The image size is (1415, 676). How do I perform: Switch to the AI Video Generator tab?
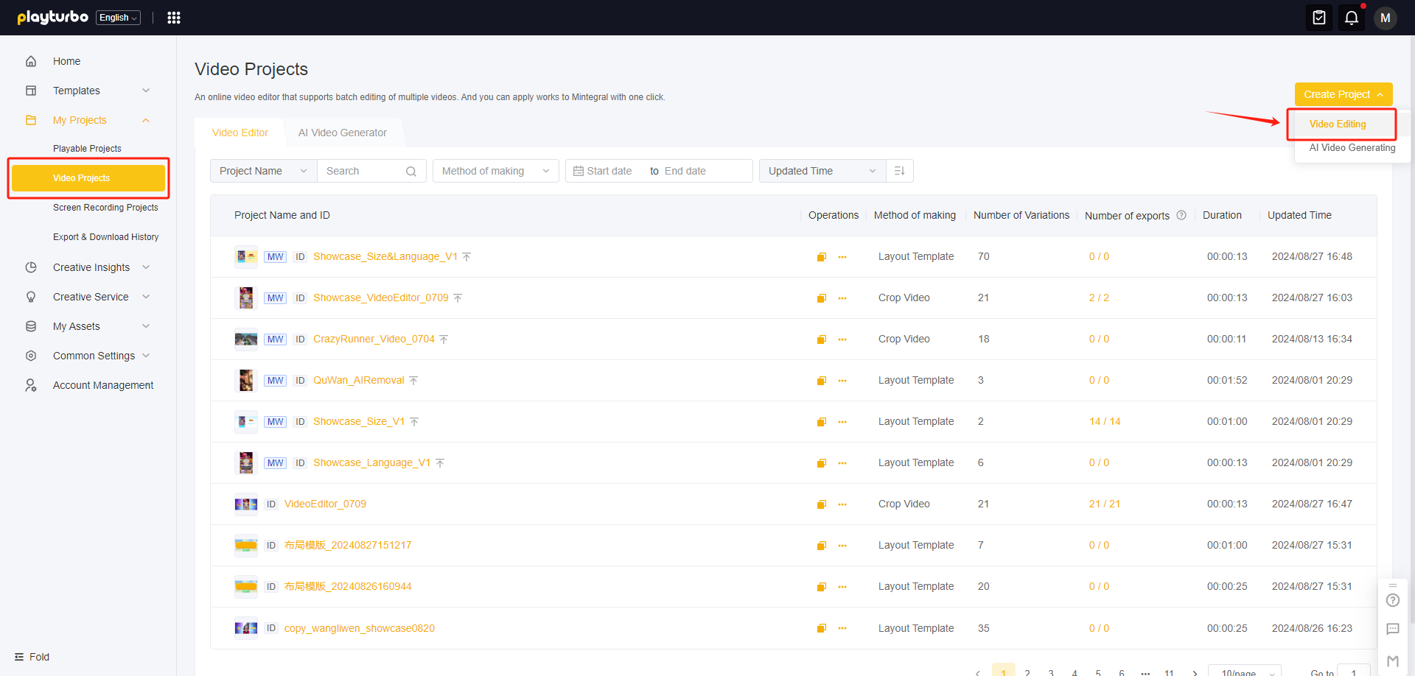[x=342, y=133]
